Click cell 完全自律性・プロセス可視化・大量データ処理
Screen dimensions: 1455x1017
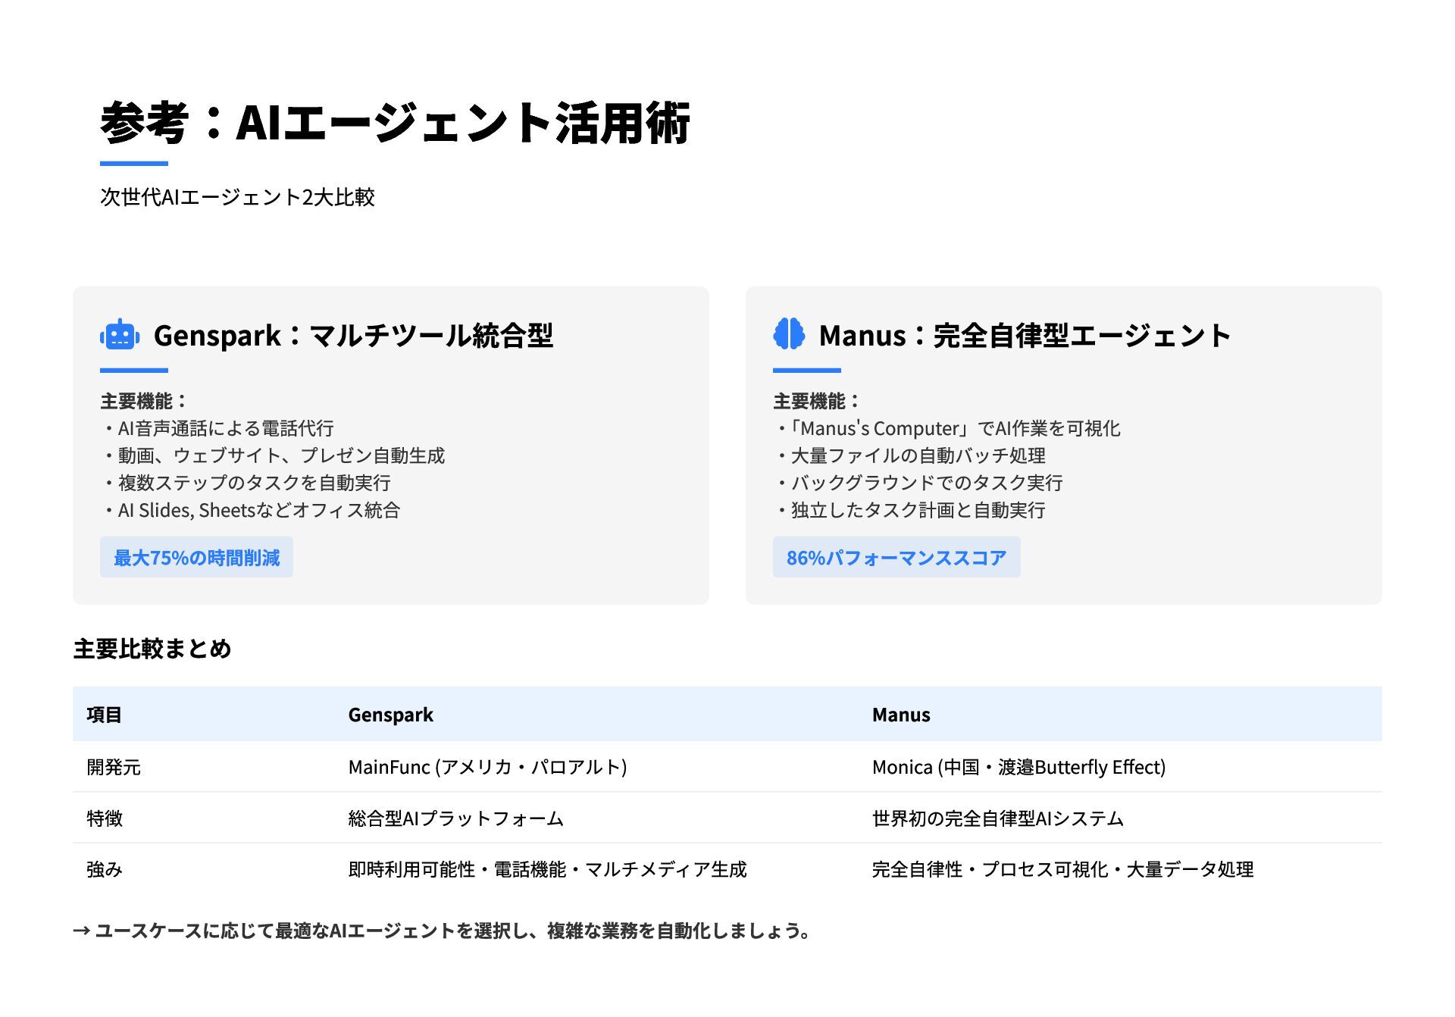[1063, 869]
